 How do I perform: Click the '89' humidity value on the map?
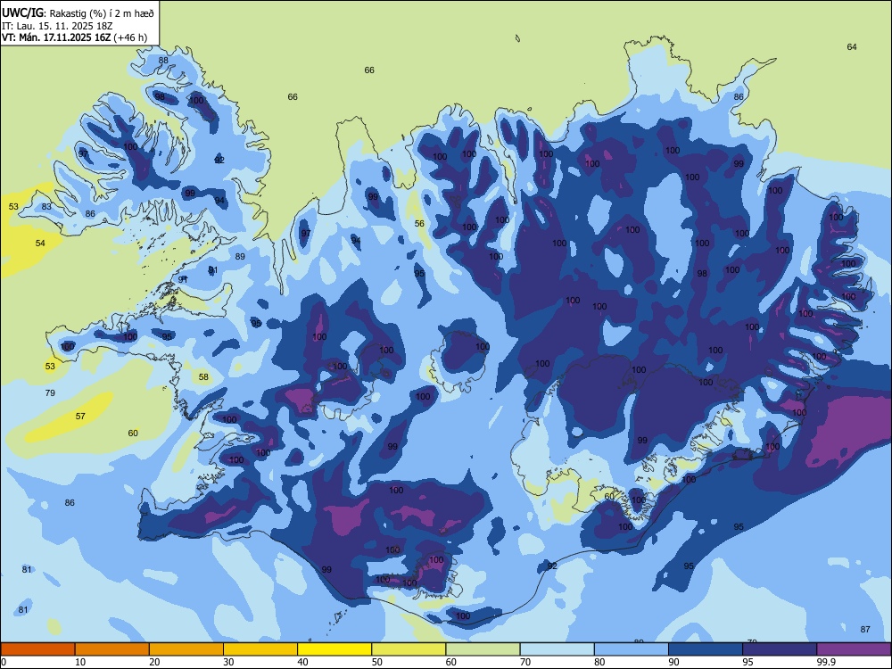(x=240, y=257)
